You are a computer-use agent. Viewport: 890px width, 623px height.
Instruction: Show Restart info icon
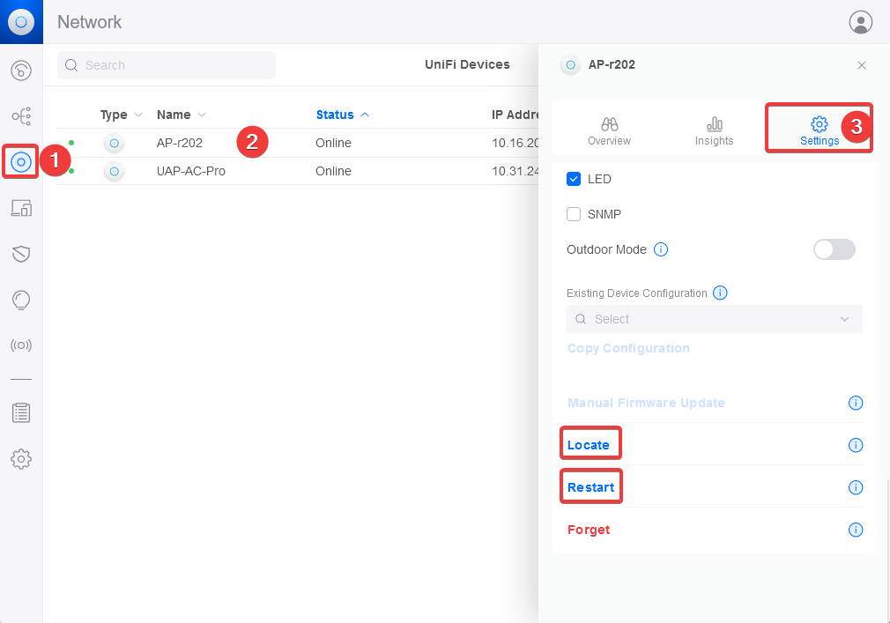click(x=856, y=487)
